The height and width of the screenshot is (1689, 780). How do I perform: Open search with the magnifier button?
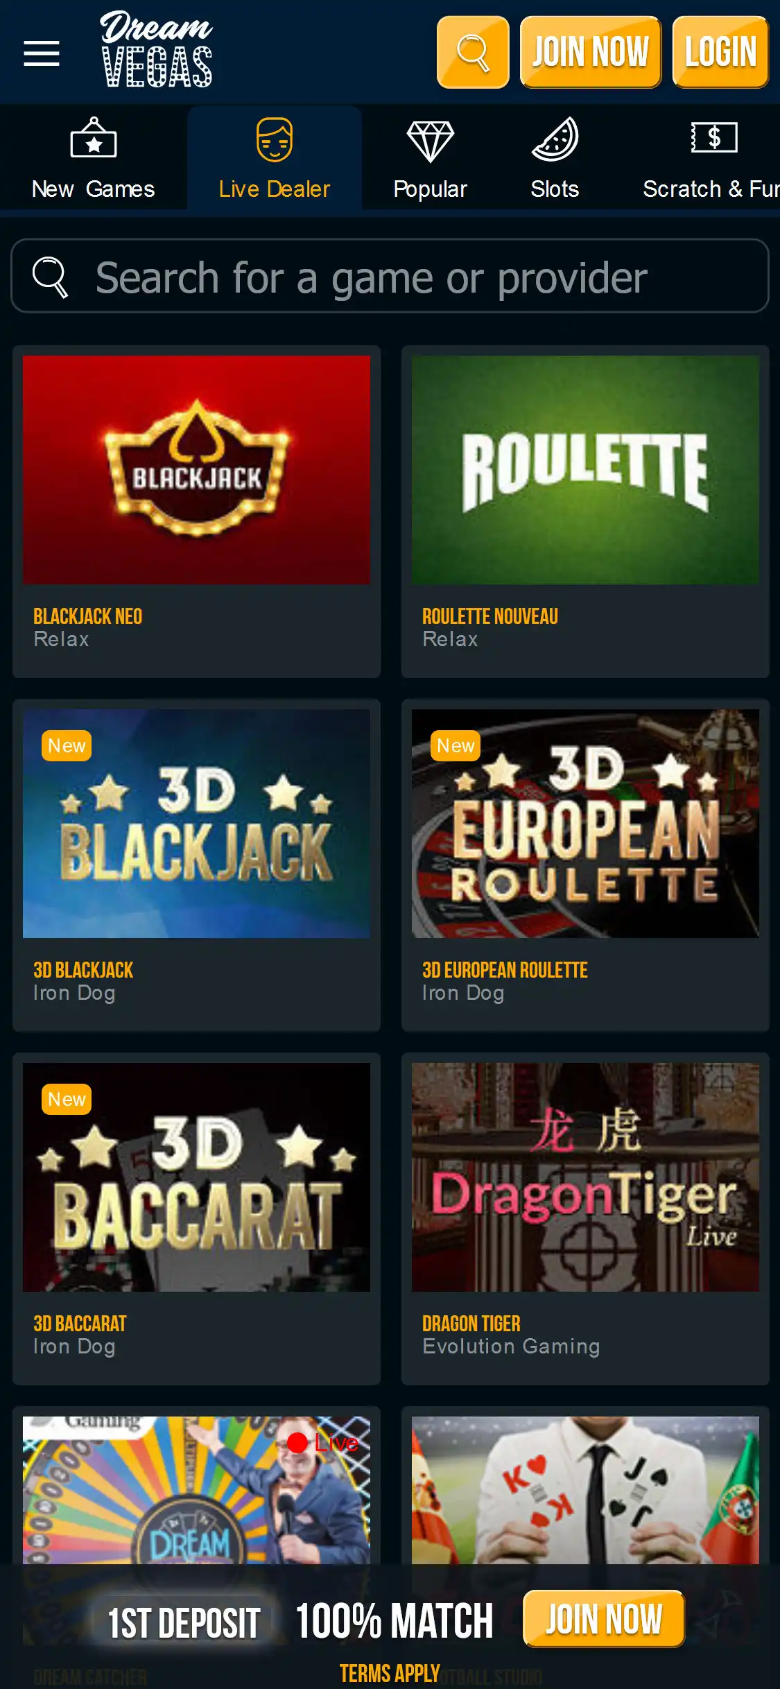coord(473,52)
